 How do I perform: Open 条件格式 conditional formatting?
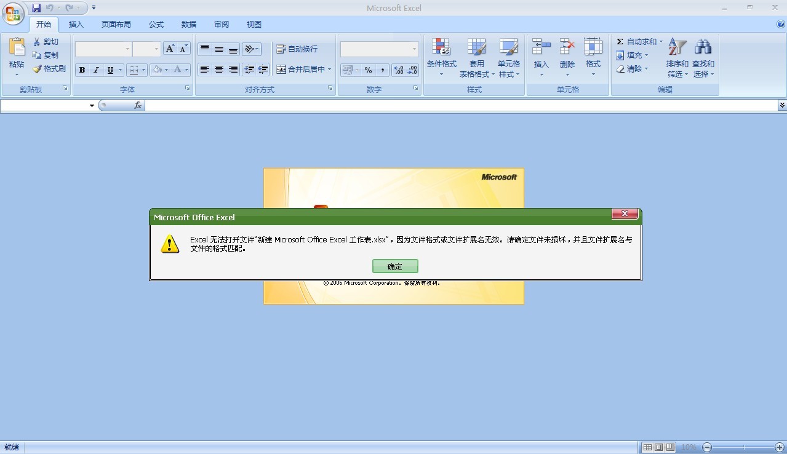coord(441,58)
